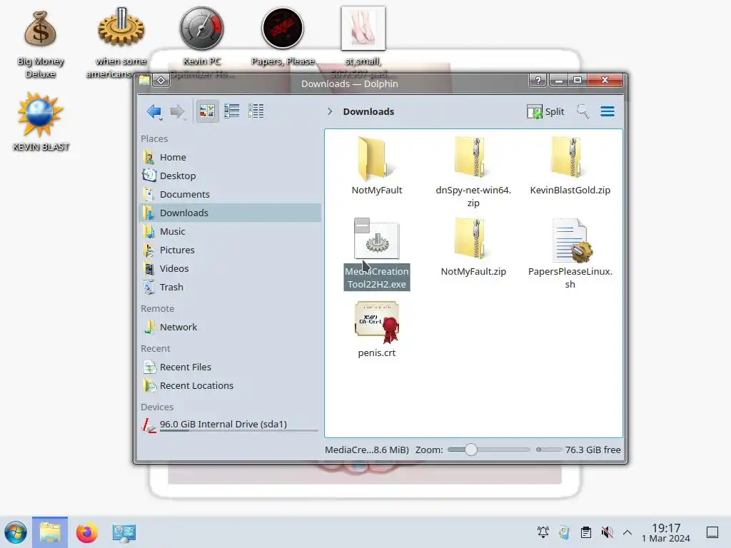The width and height of the screenshot is (731, 548).
Task: Select PapersPleaseLinux.sh script icon
Action: 571,240
